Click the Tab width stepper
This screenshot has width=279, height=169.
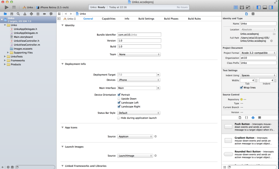pyautogui.click(x=256, y=80)
